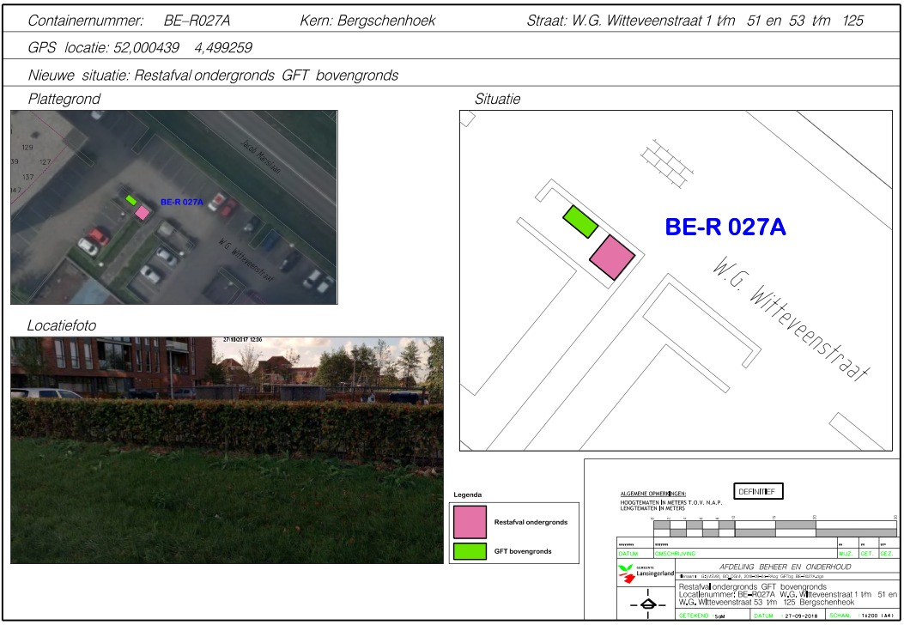Viewport: 904px width, 625px height.
Task: Select the pink Restafval container on the Situatie drawing
Action: [611, 257]
